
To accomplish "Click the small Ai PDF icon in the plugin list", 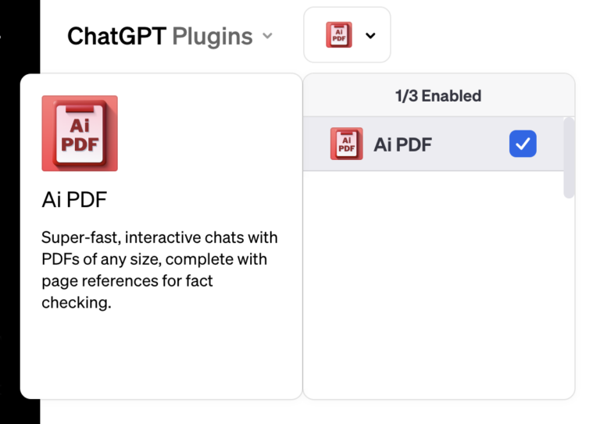I will point(346,144).
